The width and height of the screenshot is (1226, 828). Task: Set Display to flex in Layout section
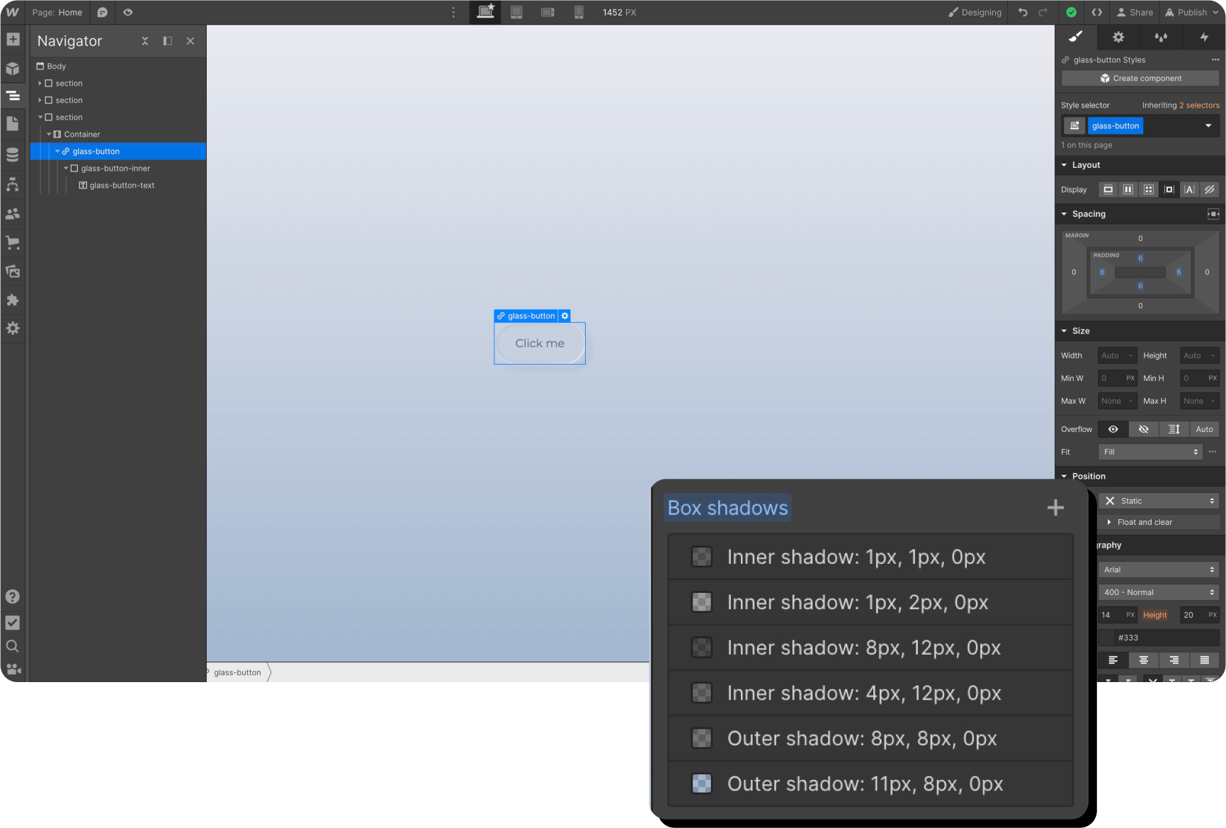(x=1129, y=189)
